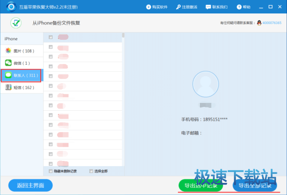Click the 购买软件 coin icon

point(148,7)
